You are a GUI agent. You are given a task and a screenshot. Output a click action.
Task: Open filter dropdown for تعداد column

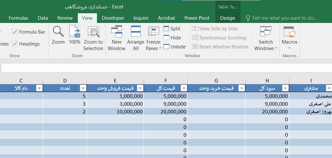83,89
